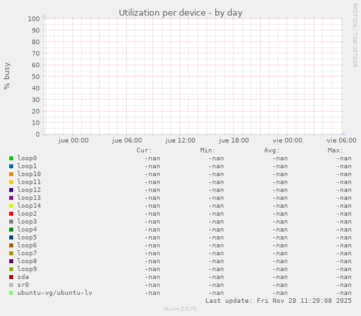Click the loop11 yellow color swatch

point(11,182)
